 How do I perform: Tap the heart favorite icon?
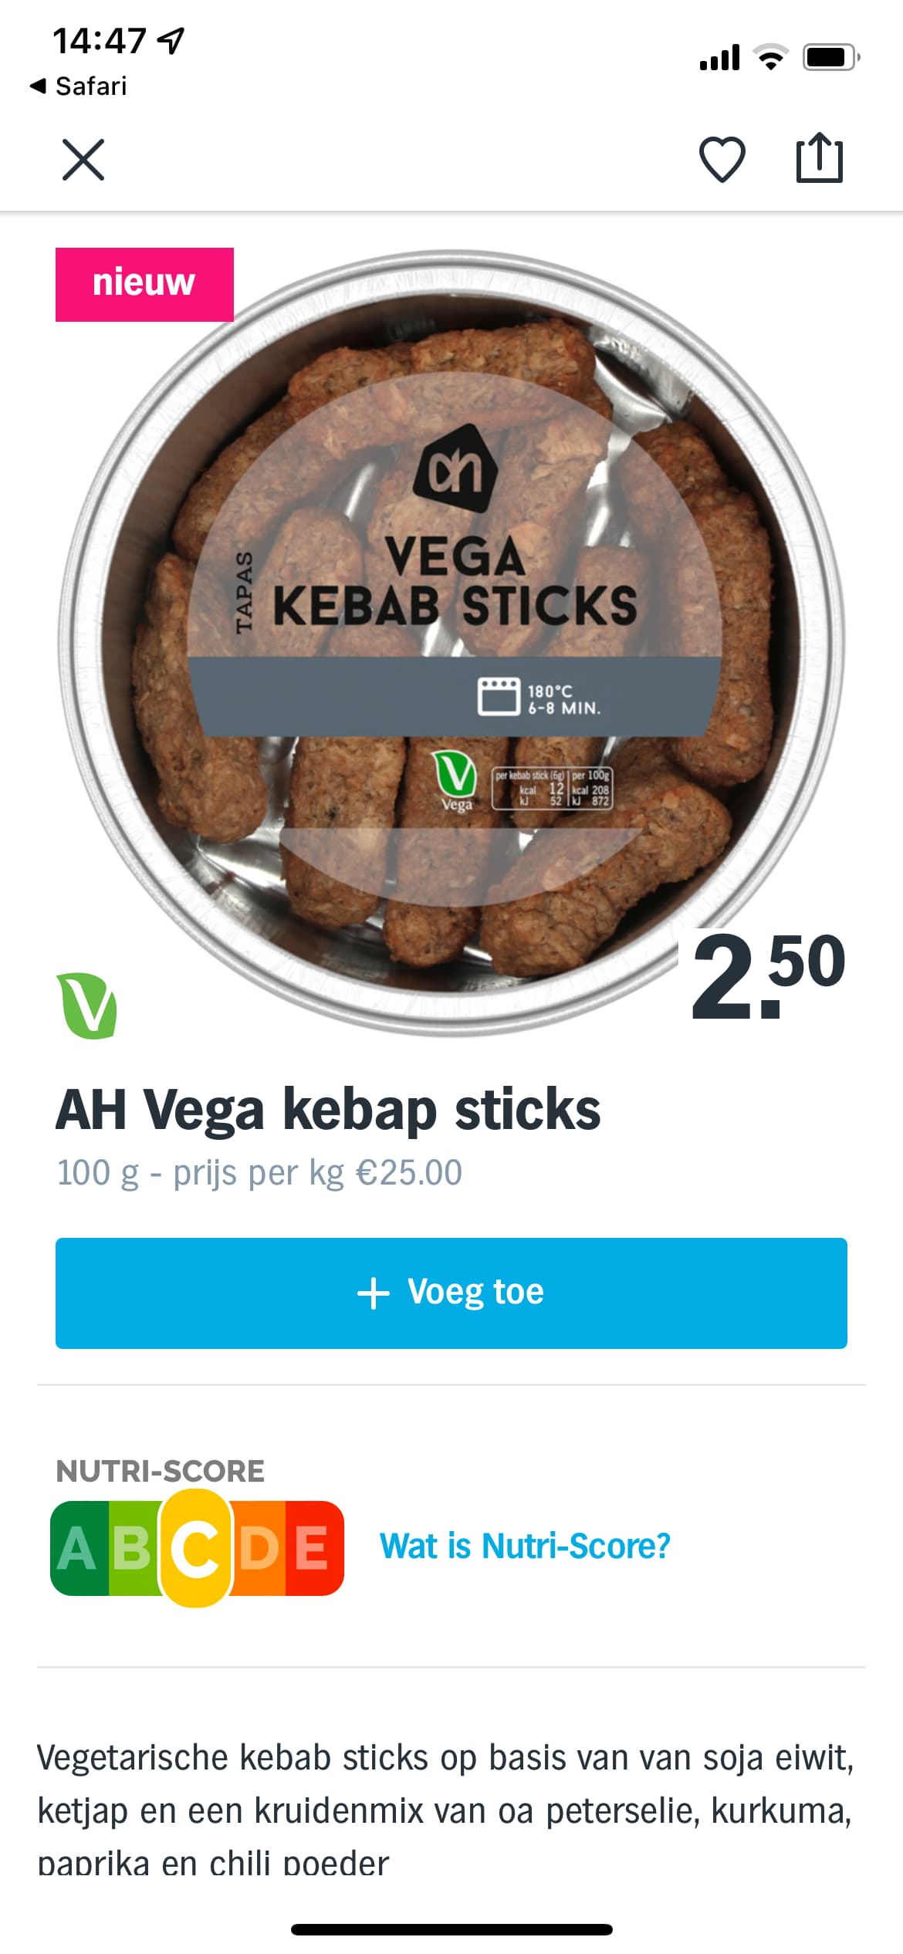click(722, 160)
